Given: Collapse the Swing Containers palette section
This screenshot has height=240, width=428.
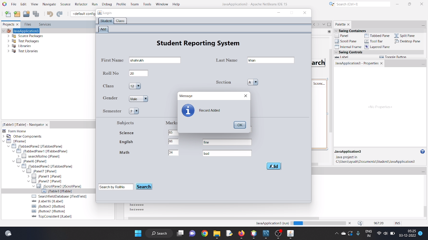Looking at the screenshot, I should tap(336, 31).
